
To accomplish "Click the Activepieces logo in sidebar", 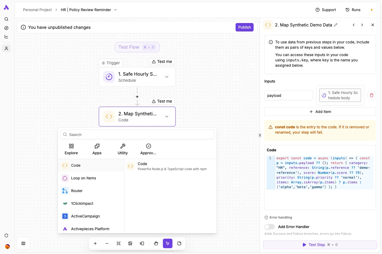I will click(6, 8).
